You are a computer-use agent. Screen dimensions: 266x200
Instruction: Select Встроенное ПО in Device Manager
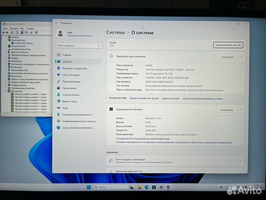(x=18, y=46)
